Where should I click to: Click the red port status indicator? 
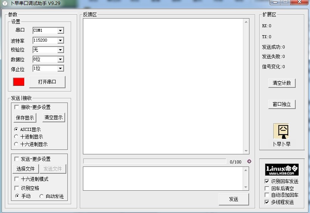tap(19, 82)
